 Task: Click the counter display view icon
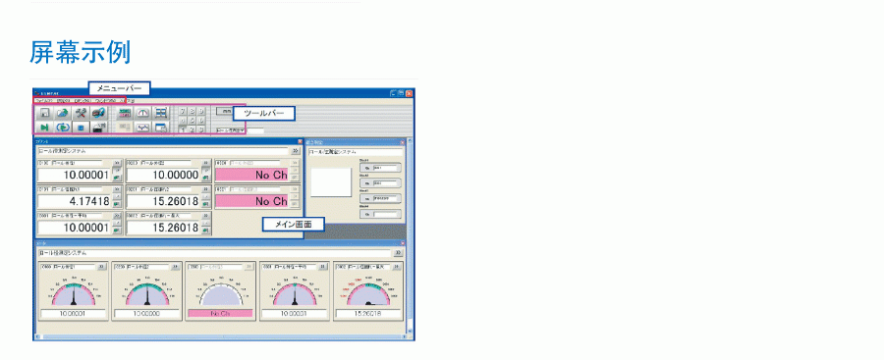125,113
